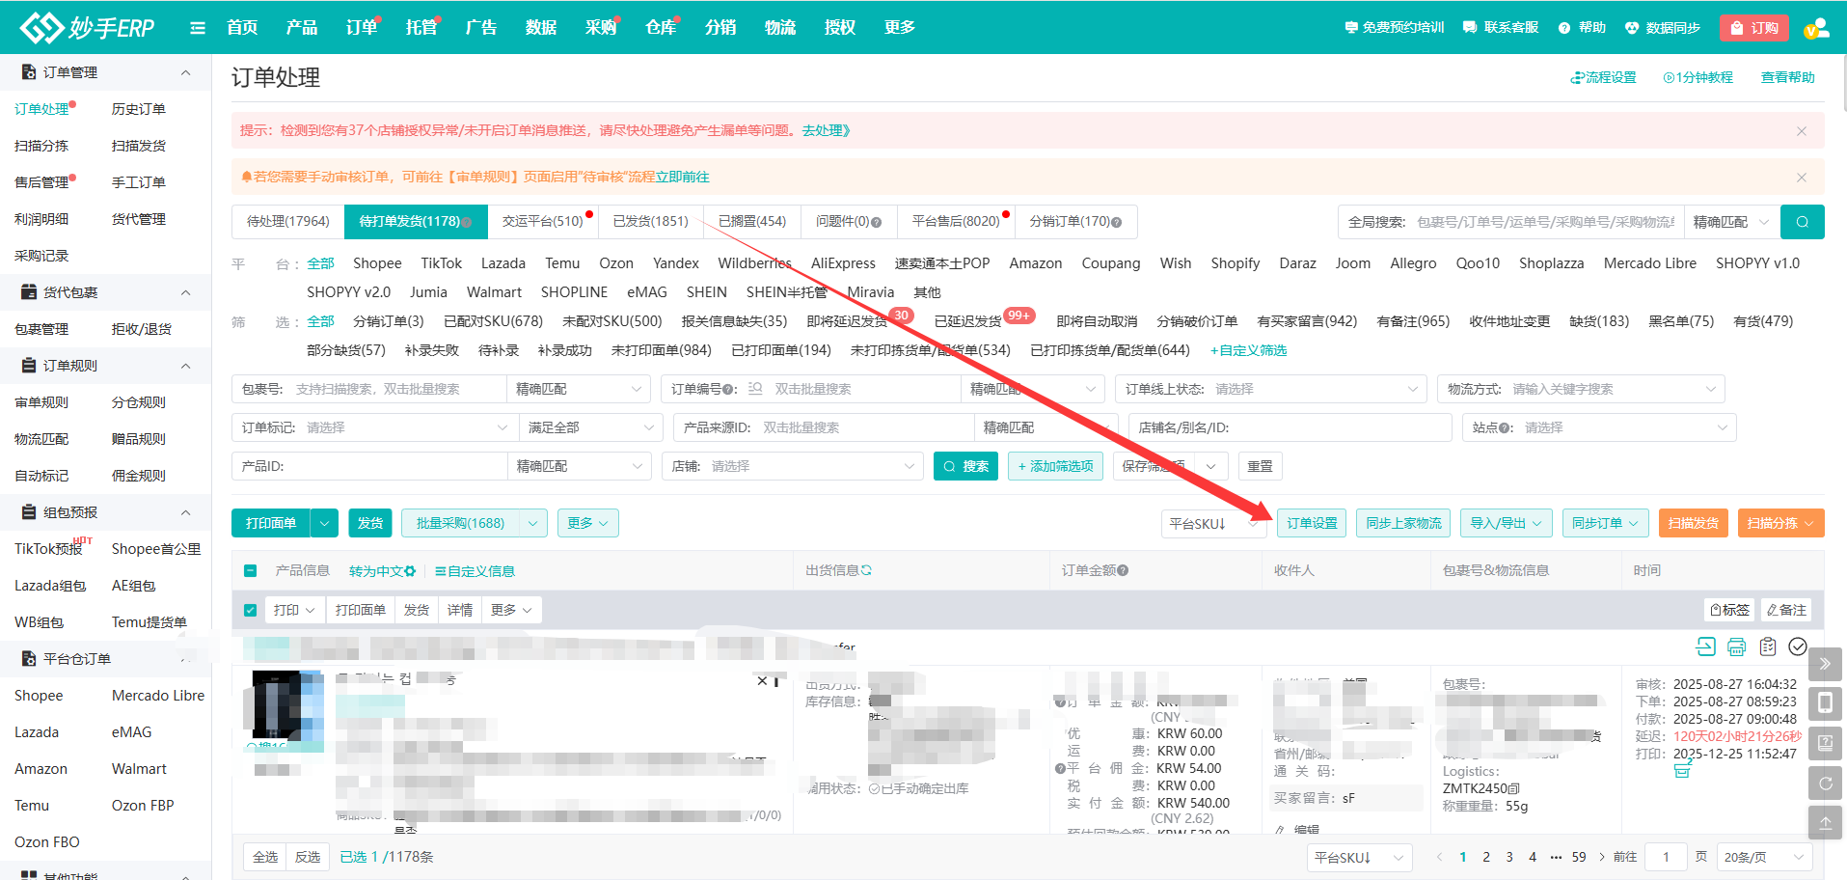Open the 导入/导出 dropdown
Screen dimensions: 1847x880
click(x=1506, y=523)
